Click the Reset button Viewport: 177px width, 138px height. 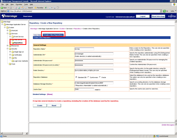pos(54,106)
